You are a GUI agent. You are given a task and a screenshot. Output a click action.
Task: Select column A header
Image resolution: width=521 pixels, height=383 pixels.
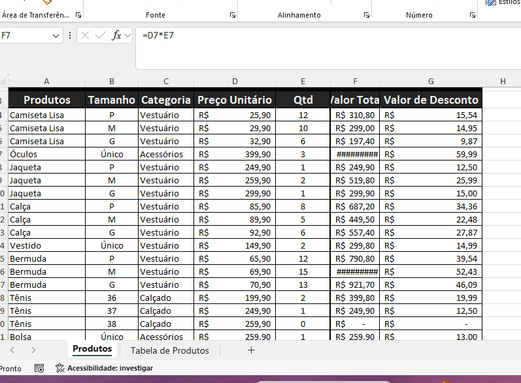click(46, 82)
